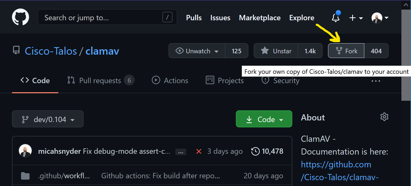The width and height of the screenshot is (411, 186).
Task: Click micahsnyder's commit avatar
Action: point(25,151)
